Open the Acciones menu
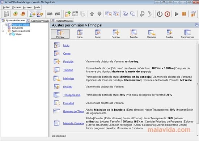The height and width of the screenshot is (141, 199). [27, 7]
